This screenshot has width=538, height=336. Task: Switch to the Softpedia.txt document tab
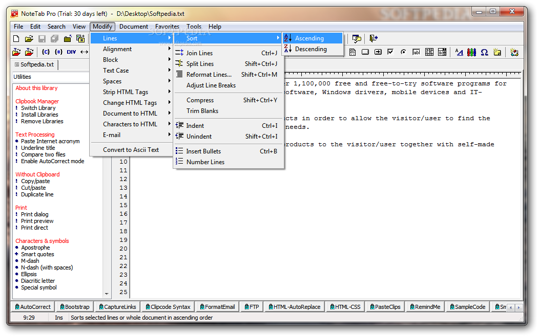click(34, 64)
